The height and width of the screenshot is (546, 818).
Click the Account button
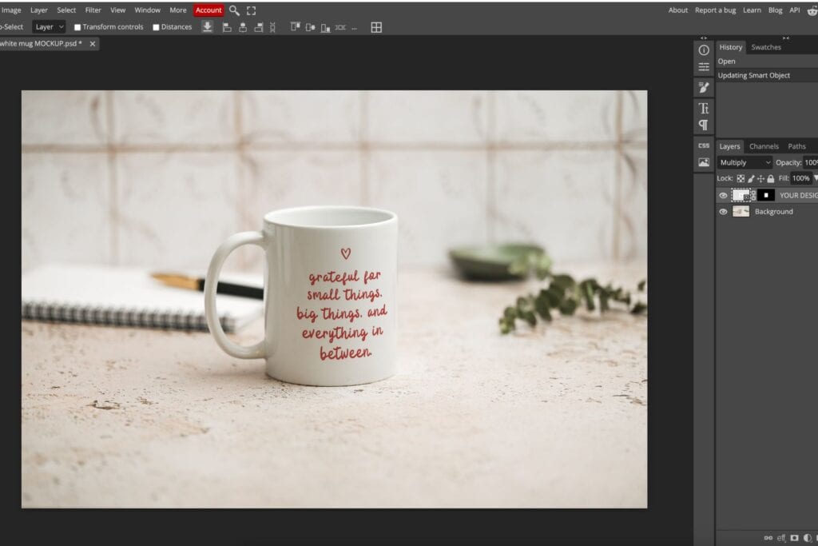tap(208, 10)
